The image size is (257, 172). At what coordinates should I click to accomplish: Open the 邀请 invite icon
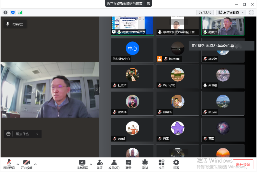click(99, 164)
